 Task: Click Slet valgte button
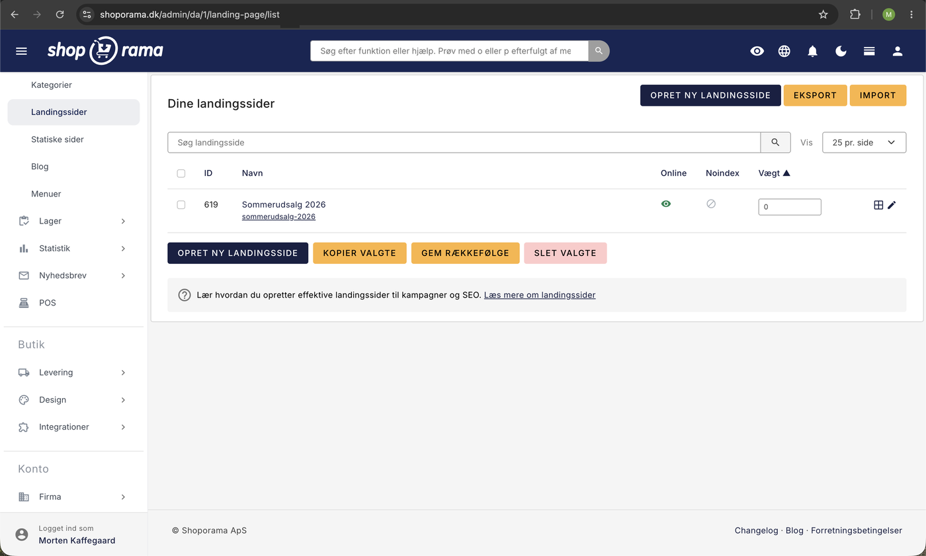point(565,253)
